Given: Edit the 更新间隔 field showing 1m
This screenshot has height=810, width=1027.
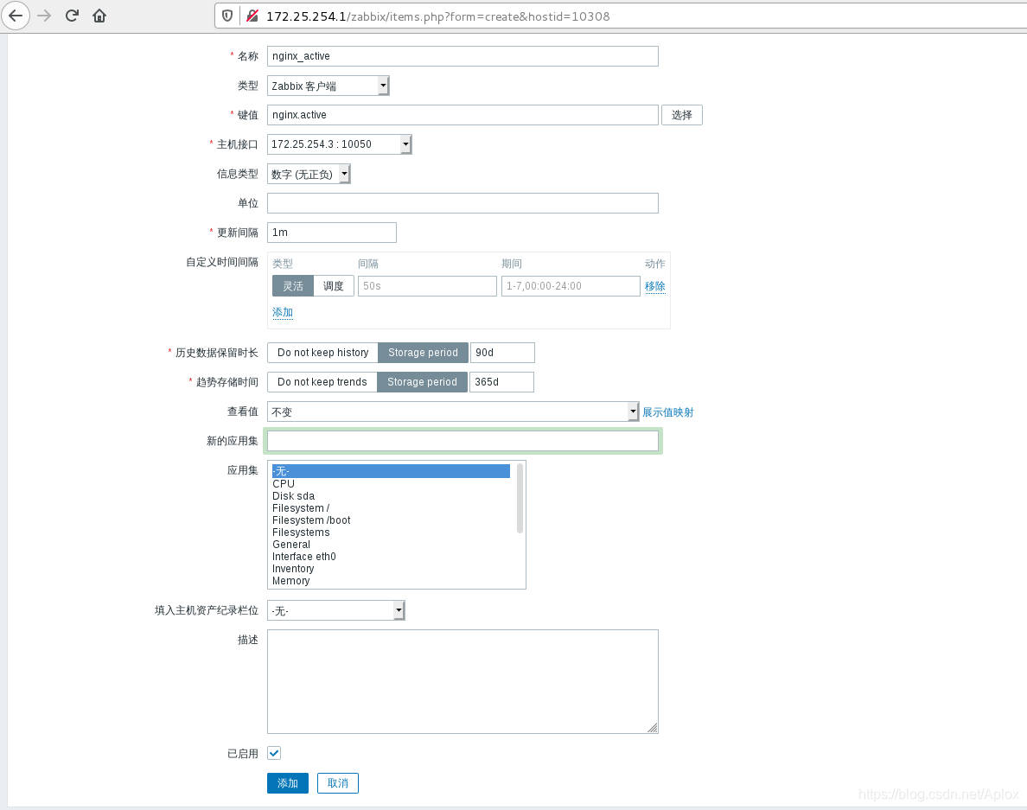Looking at the screenshot, I should point(331,233).
